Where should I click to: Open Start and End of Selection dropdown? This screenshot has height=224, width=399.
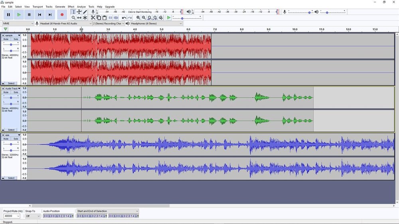(x=108, y=211)
